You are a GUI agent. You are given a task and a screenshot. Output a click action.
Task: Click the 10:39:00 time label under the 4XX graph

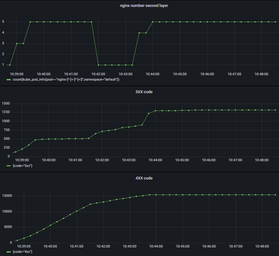pyautogui.click(x=24, y=246)
